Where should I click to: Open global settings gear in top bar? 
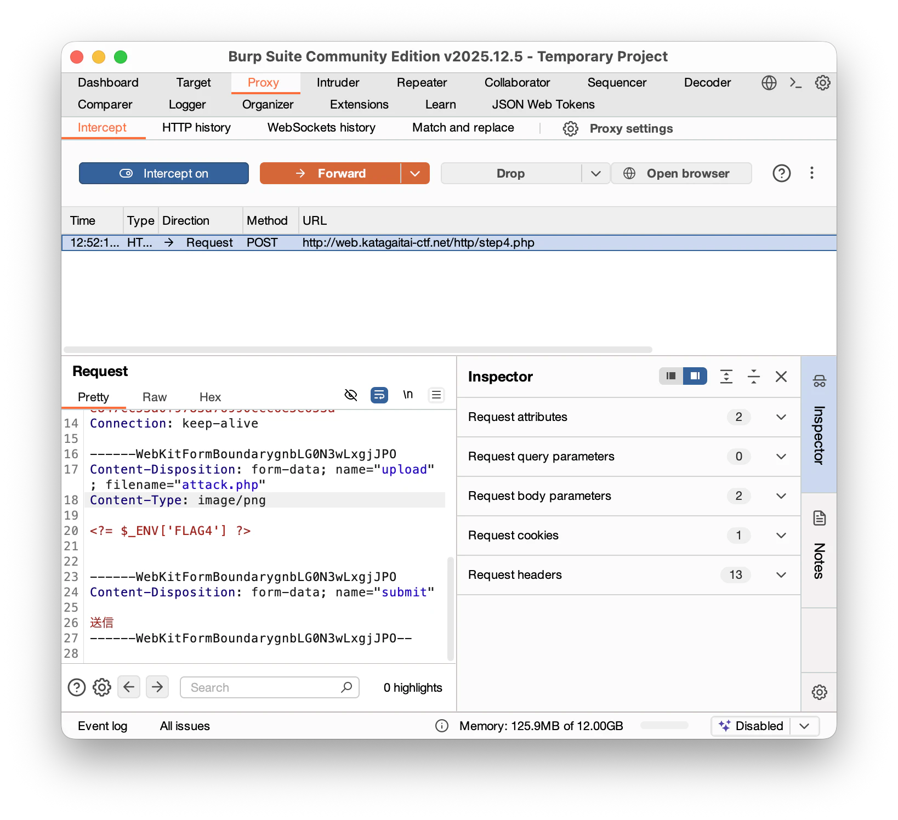tap(822, 83)
